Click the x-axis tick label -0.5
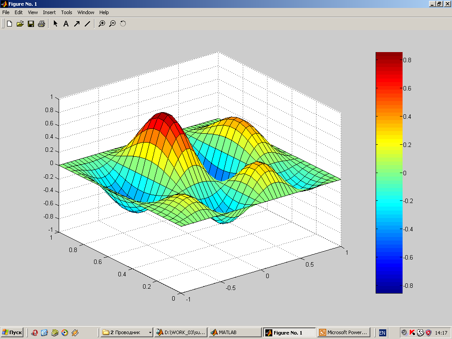The width and height of the screenshot is (452, 339). (230, 288)
